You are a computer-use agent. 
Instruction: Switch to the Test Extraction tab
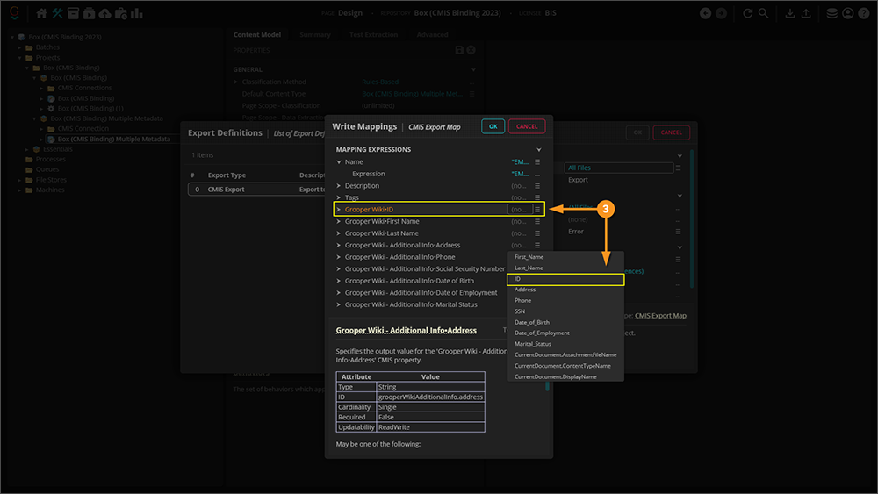click(373, 35)
